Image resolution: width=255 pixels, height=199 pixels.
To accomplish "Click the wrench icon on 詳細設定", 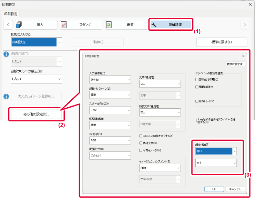I will [154, 25].
